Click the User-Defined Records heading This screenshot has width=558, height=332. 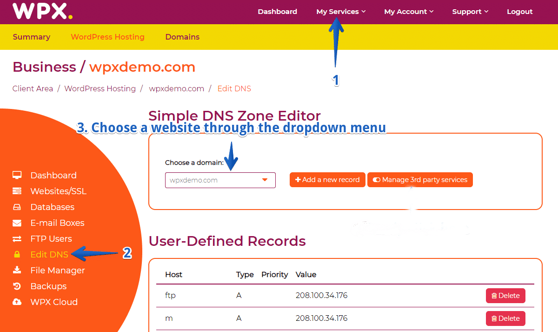[227, 241]
